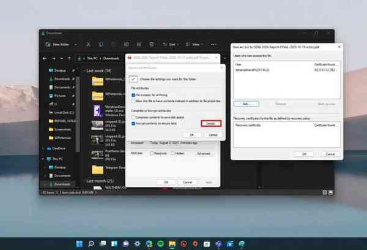The image size is (367, 250).
Task: Collapse the Last week (14) group
Action: coord(84,71)
